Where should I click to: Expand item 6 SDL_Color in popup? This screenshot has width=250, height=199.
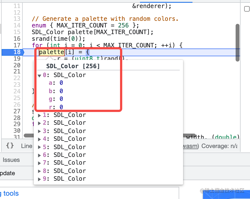pos(39,155)
